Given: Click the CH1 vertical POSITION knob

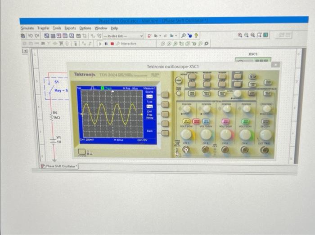Looking at the screenshot, I should point(187,109).
